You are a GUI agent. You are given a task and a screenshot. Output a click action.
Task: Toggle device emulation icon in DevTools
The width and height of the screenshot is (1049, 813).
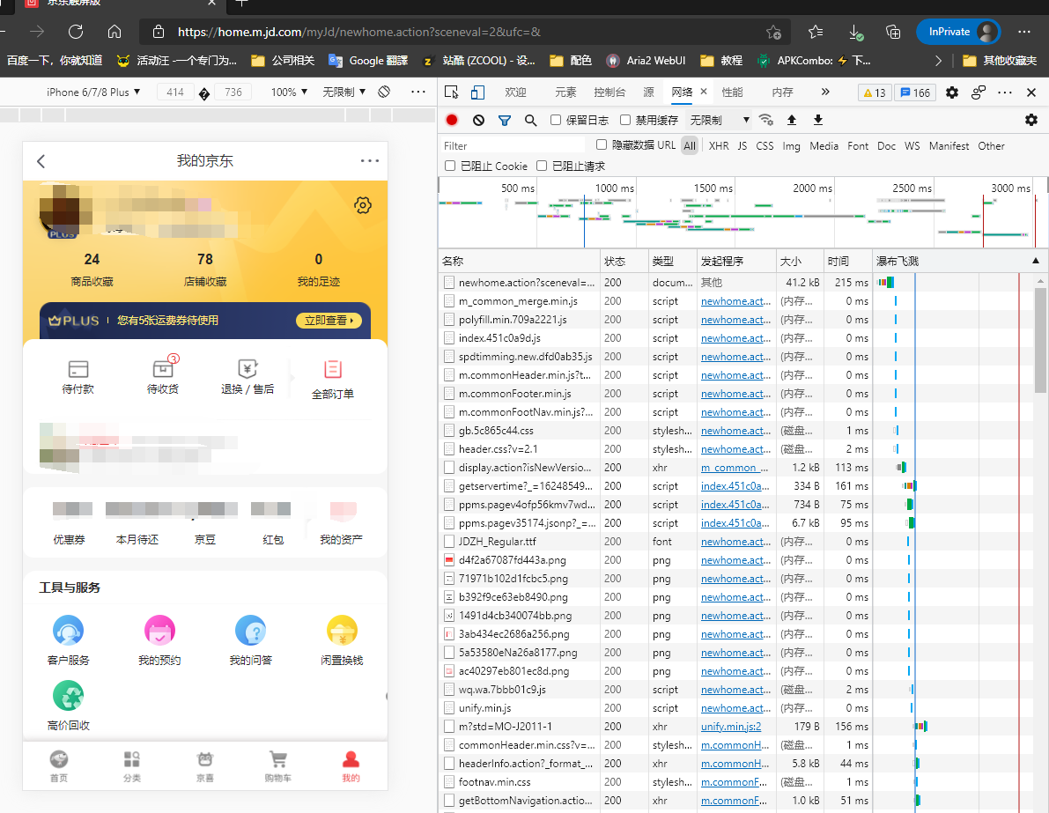click(477, 92)
